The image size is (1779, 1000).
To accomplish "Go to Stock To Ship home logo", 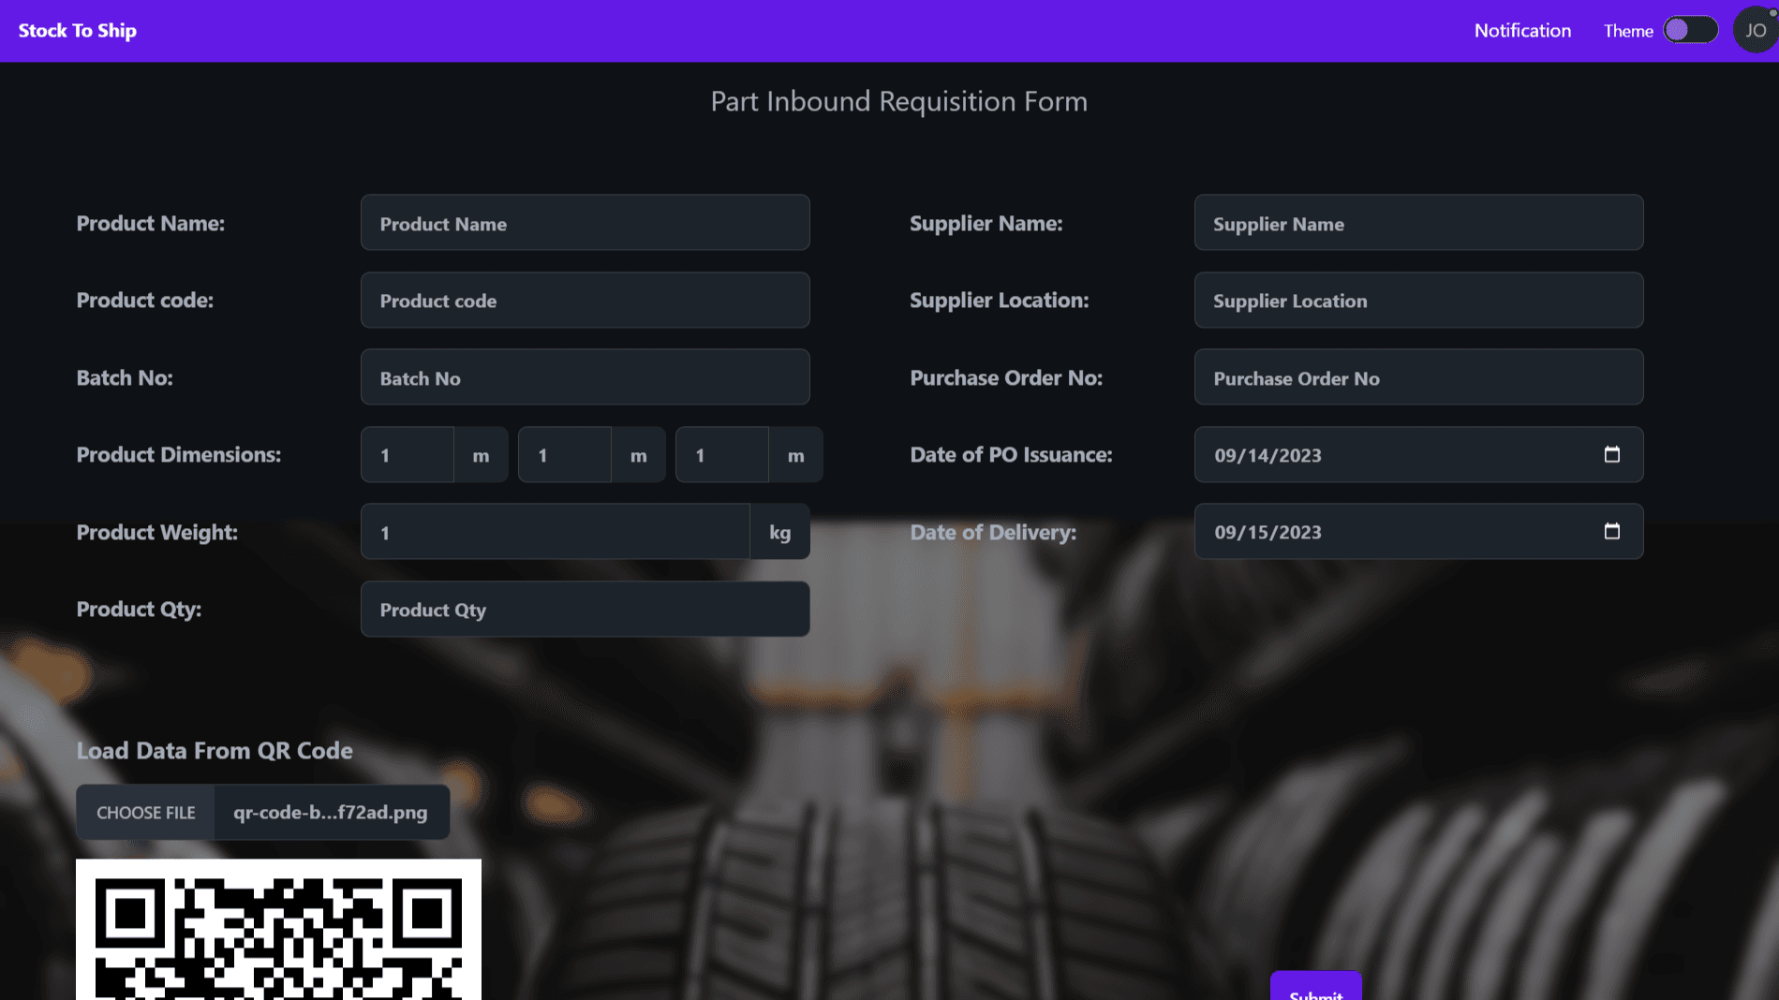I will [x=78, y=31].
